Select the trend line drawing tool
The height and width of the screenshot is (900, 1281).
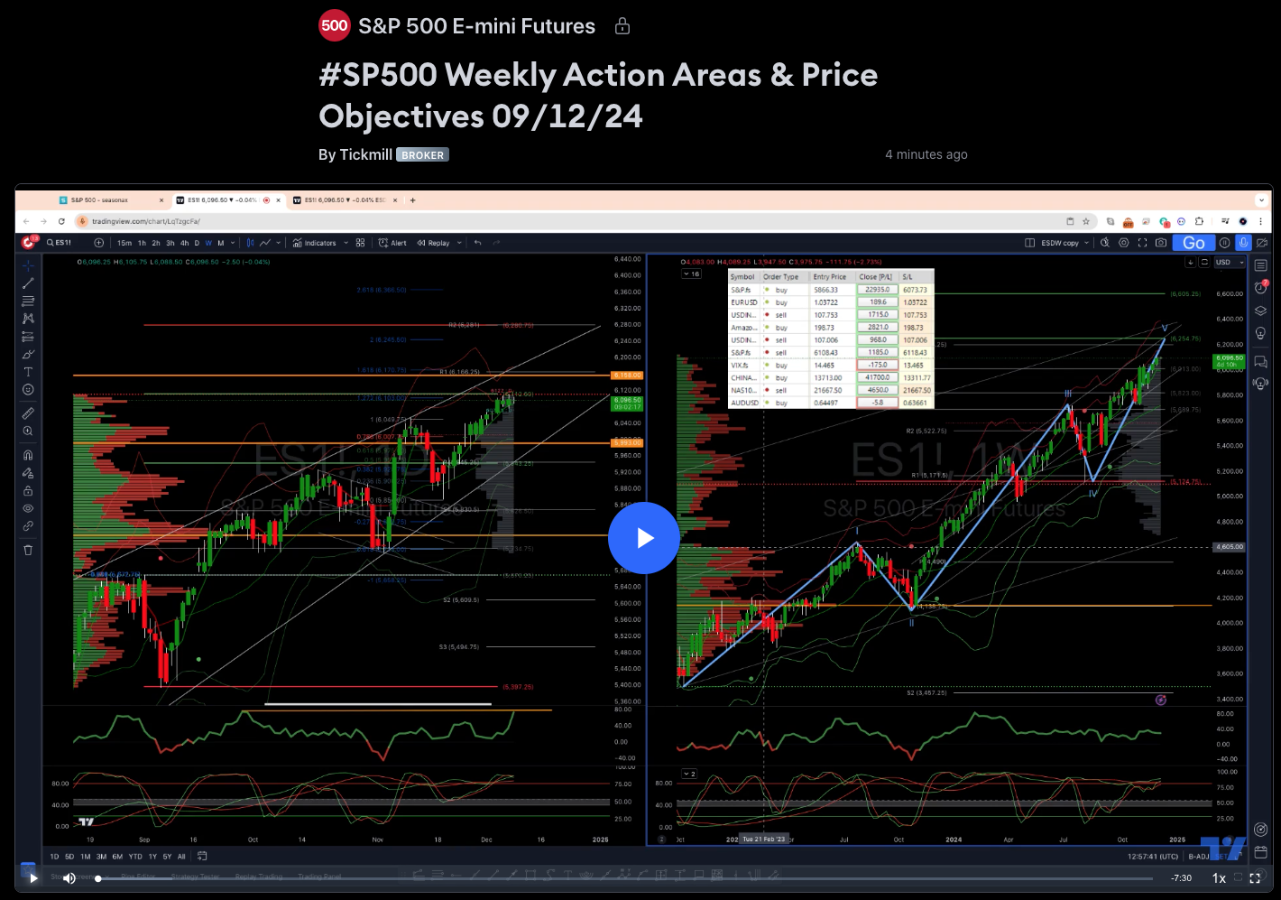click(28, 283)
